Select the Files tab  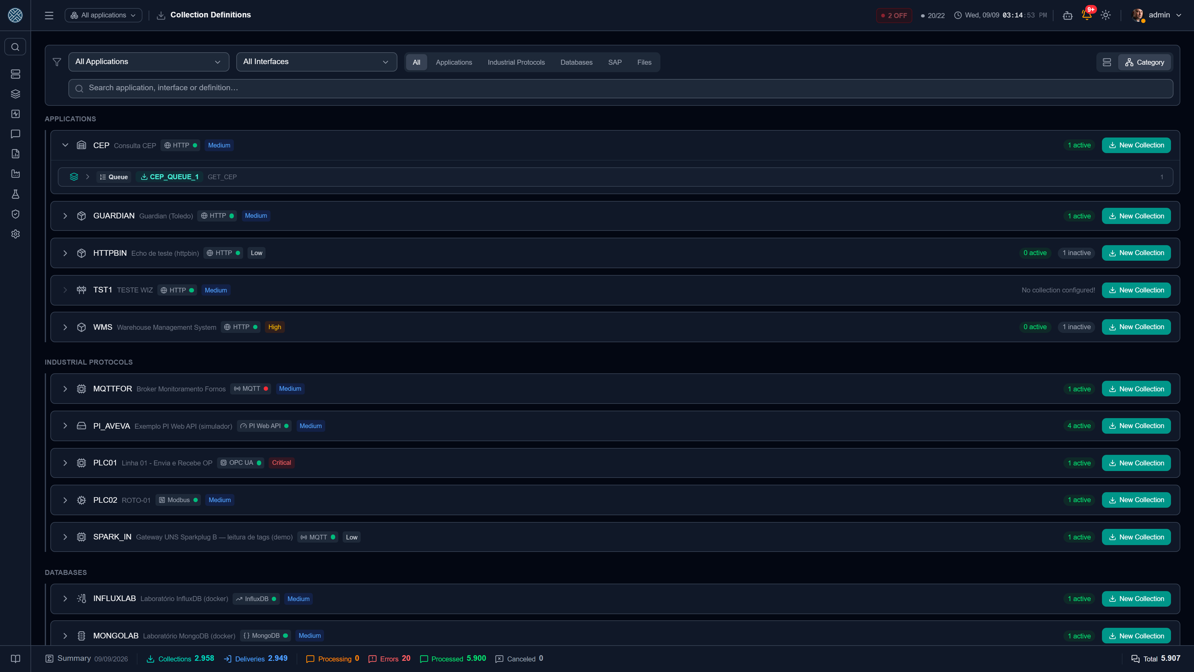[x=644, y=62]
